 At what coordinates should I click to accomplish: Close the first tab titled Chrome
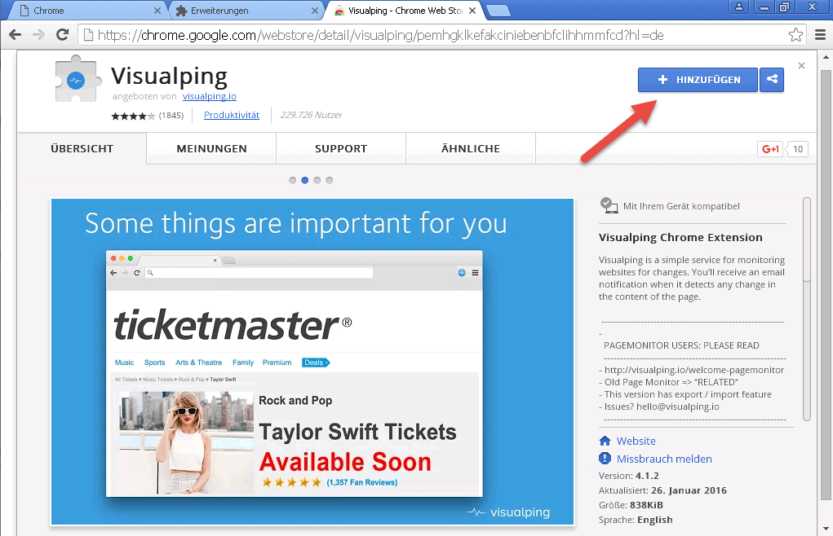pos(157,11)
